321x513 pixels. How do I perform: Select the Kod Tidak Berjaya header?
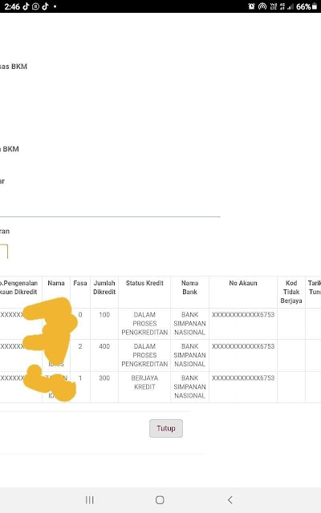pos(291,292)
